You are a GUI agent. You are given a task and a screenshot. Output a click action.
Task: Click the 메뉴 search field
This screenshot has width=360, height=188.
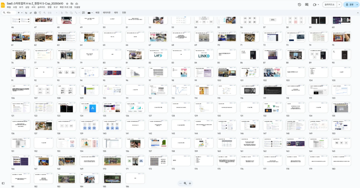(x=11, y=13)
